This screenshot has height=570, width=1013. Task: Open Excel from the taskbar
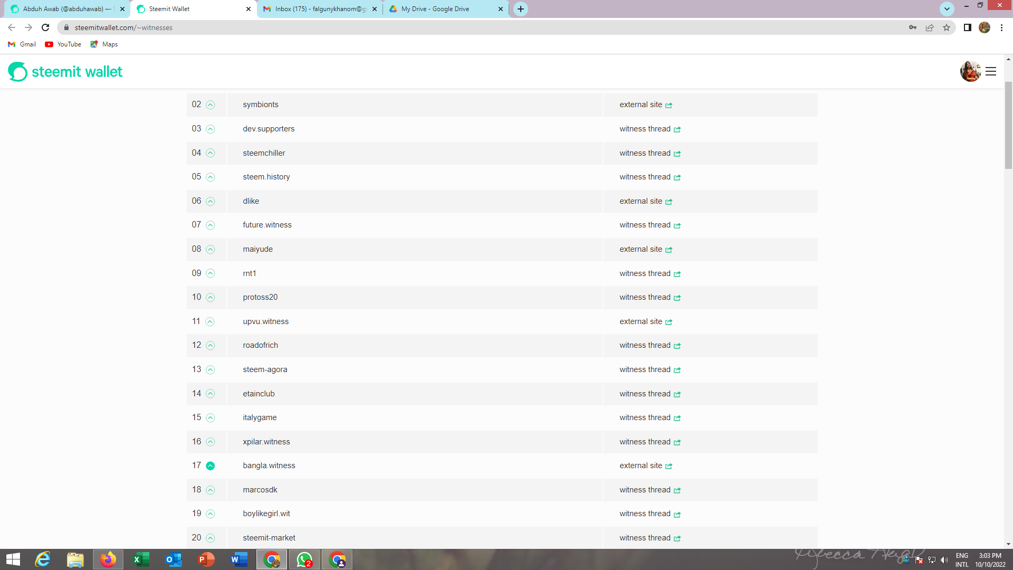point(141,559)
